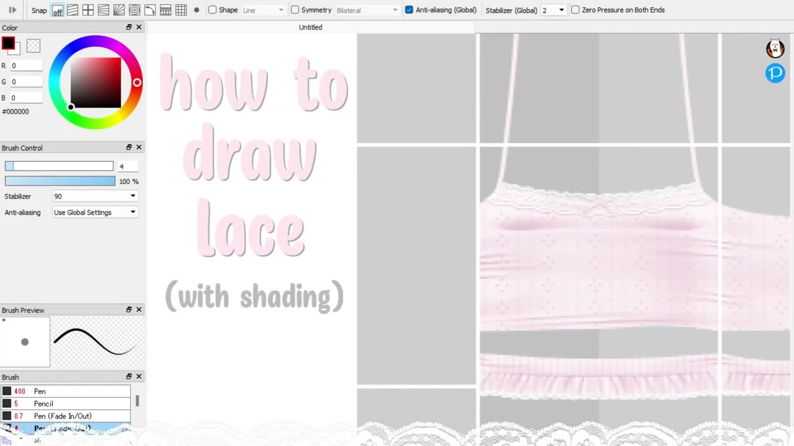The height and width of the screenshot is (446, 794).
Task: Enable 3D perspective snap guide
Action: pyautogui.click(x=166, y=10)
